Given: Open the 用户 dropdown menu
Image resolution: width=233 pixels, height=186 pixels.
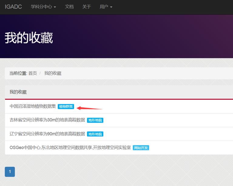Looking at the screenshot, I should (106, 7).
